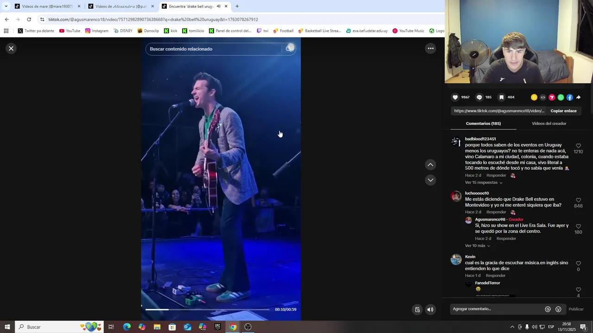Open the floating player icon beside volume
Image resolution: width=593 pixels, height=333 pixels.
click(417, 309)
